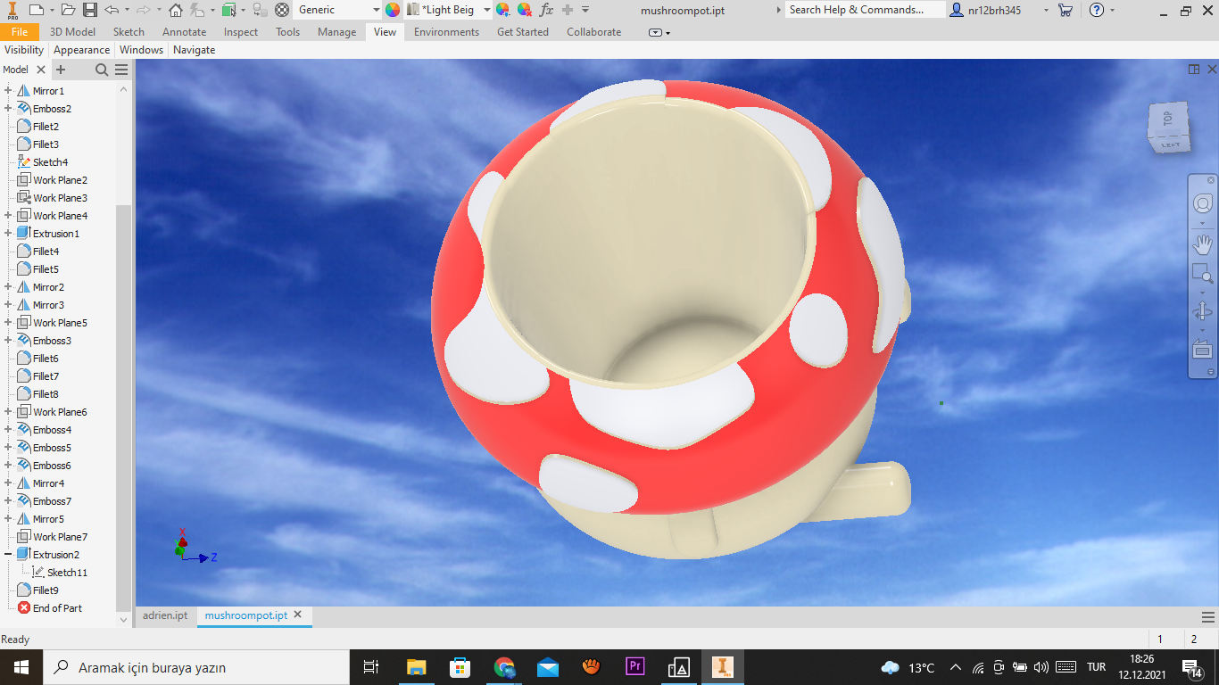
Task: Open the fx Parameters icon
Action: point(547,10)
